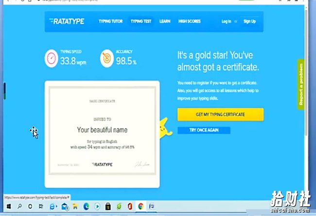
Task: Open Microsoft Store from the taskbar
Action: point(108,207)
